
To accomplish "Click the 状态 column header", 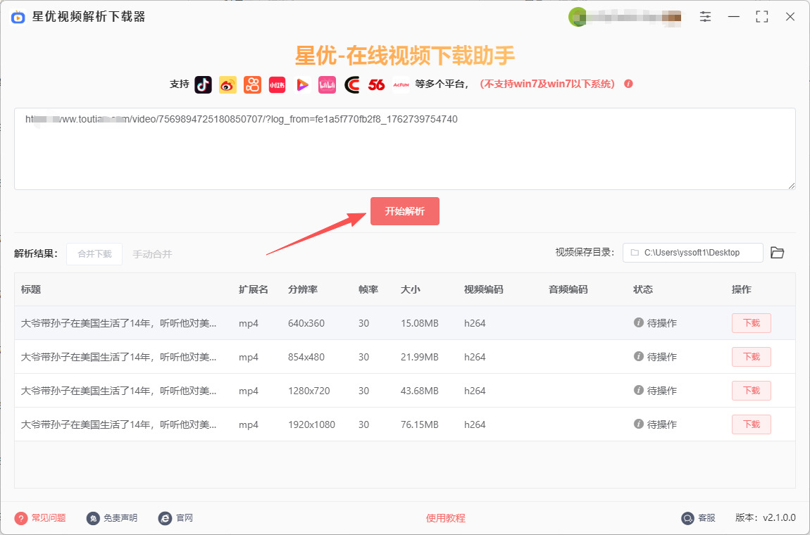I will click(643, 290).
